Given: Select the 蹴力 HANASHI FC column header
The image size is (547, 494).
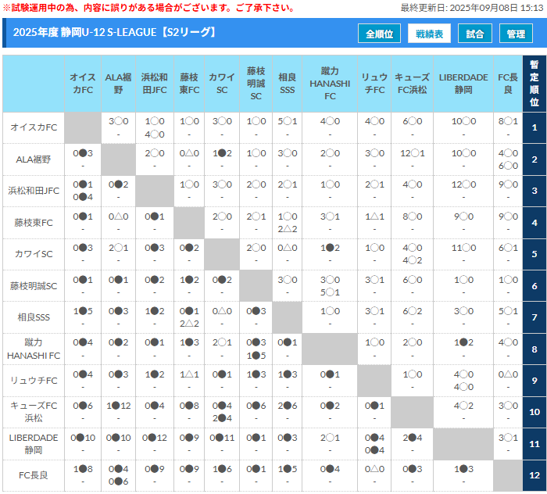Looking at the screenshot, I should (x=330, y=84).
